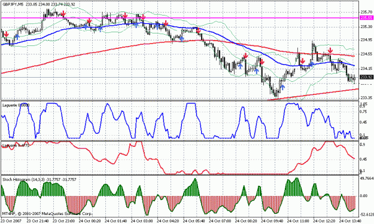Click the 24 Oct 13:40 time label
374x224 pixels.
pyautogui.click(x=351, y=221)
